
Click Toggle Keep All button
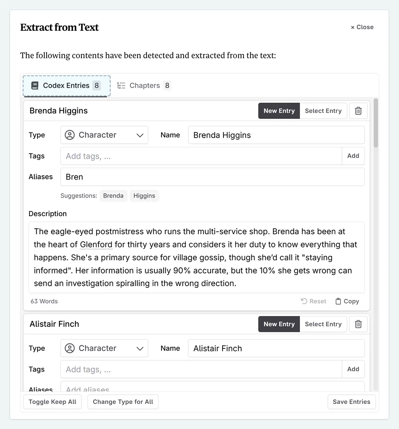coord(52,402)
